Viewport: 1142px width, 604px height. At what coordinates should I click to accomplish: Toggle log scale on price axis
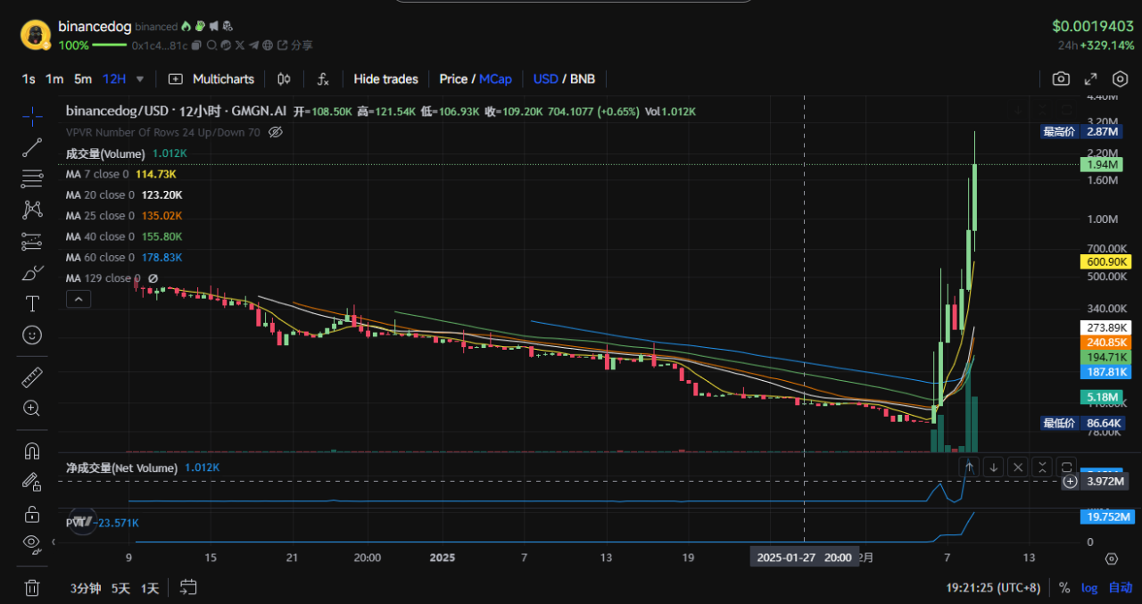[x=1089, y=587]
